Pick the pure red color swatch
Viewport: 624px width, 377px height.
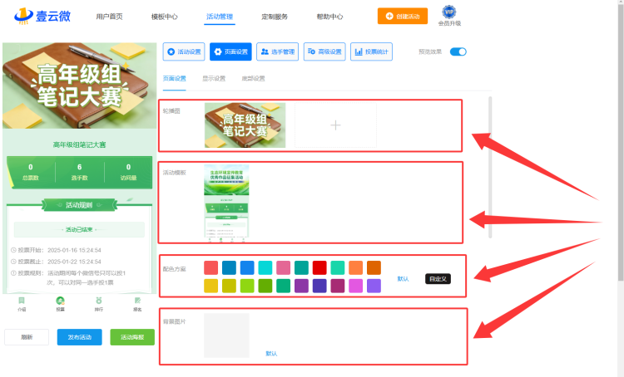click(x=319, y=267)
